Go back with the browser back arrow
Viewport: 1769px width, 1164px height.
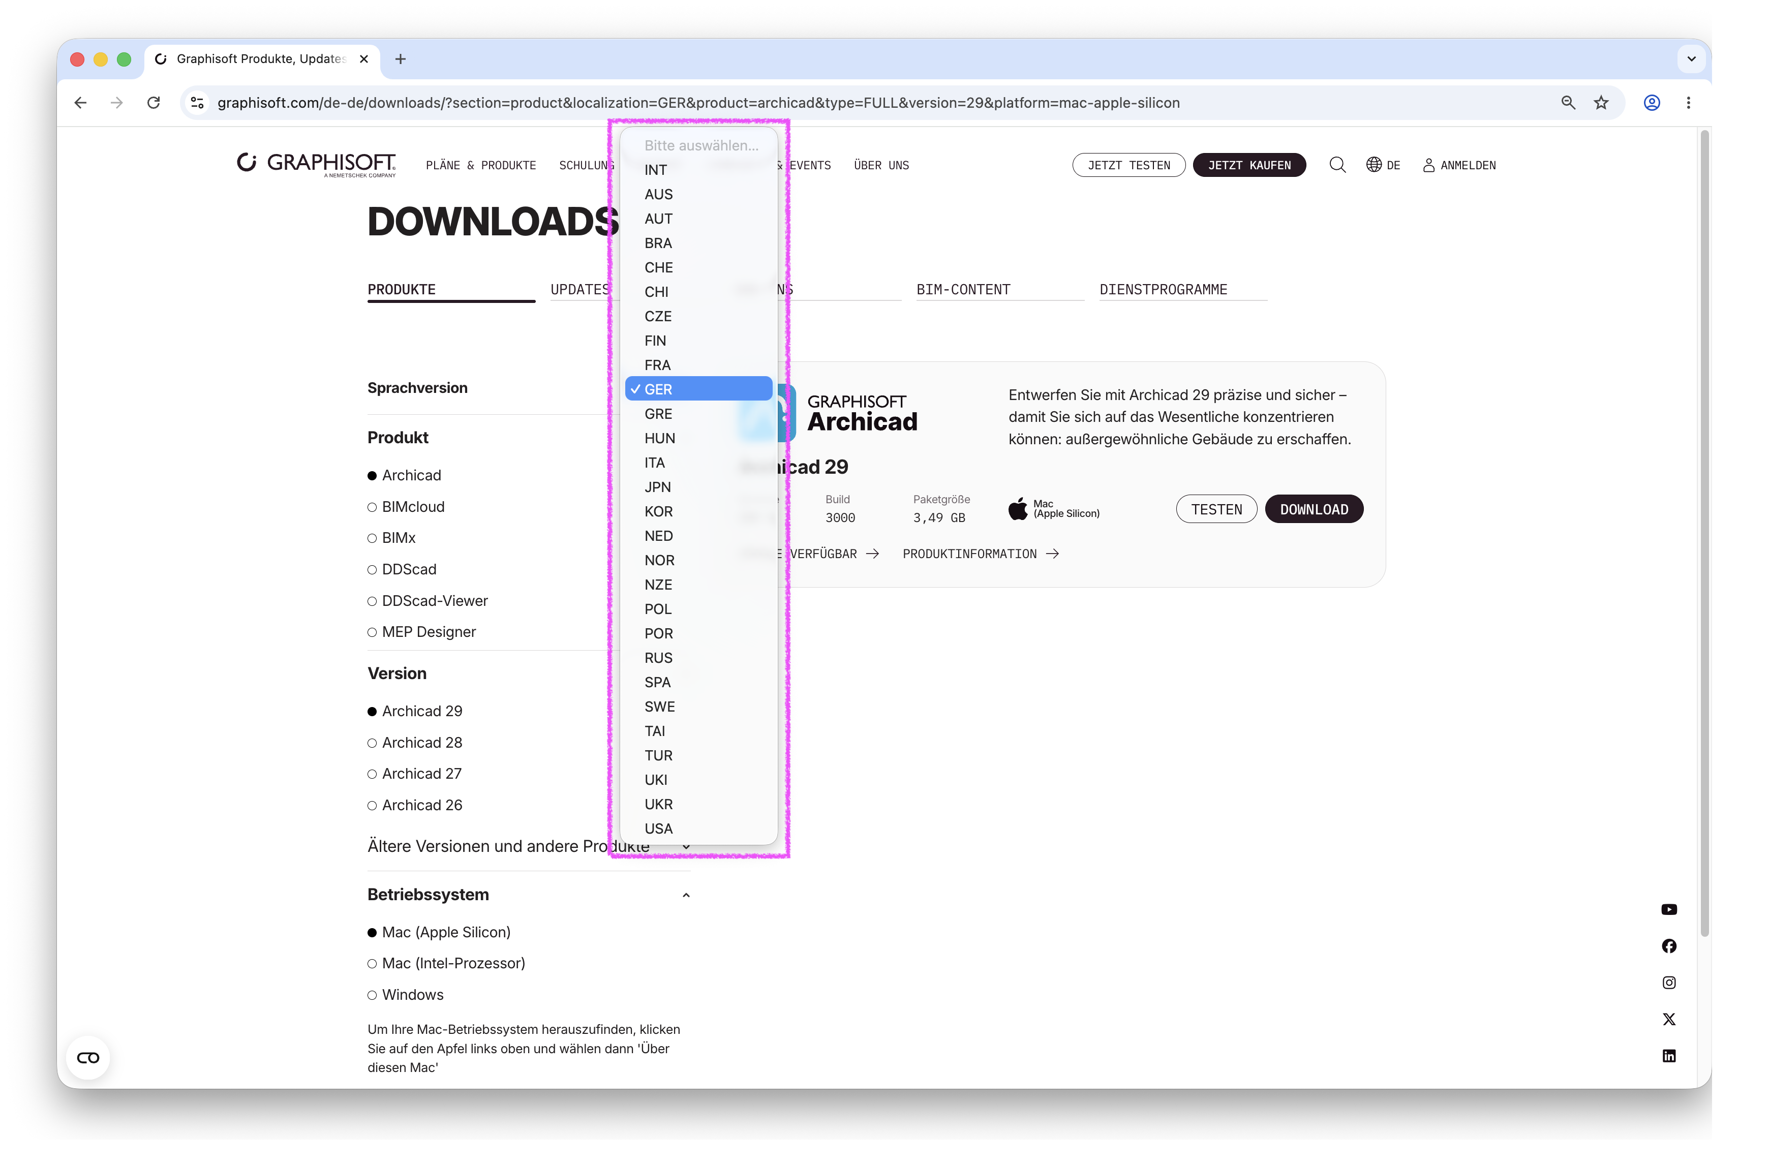pos(80,103)
